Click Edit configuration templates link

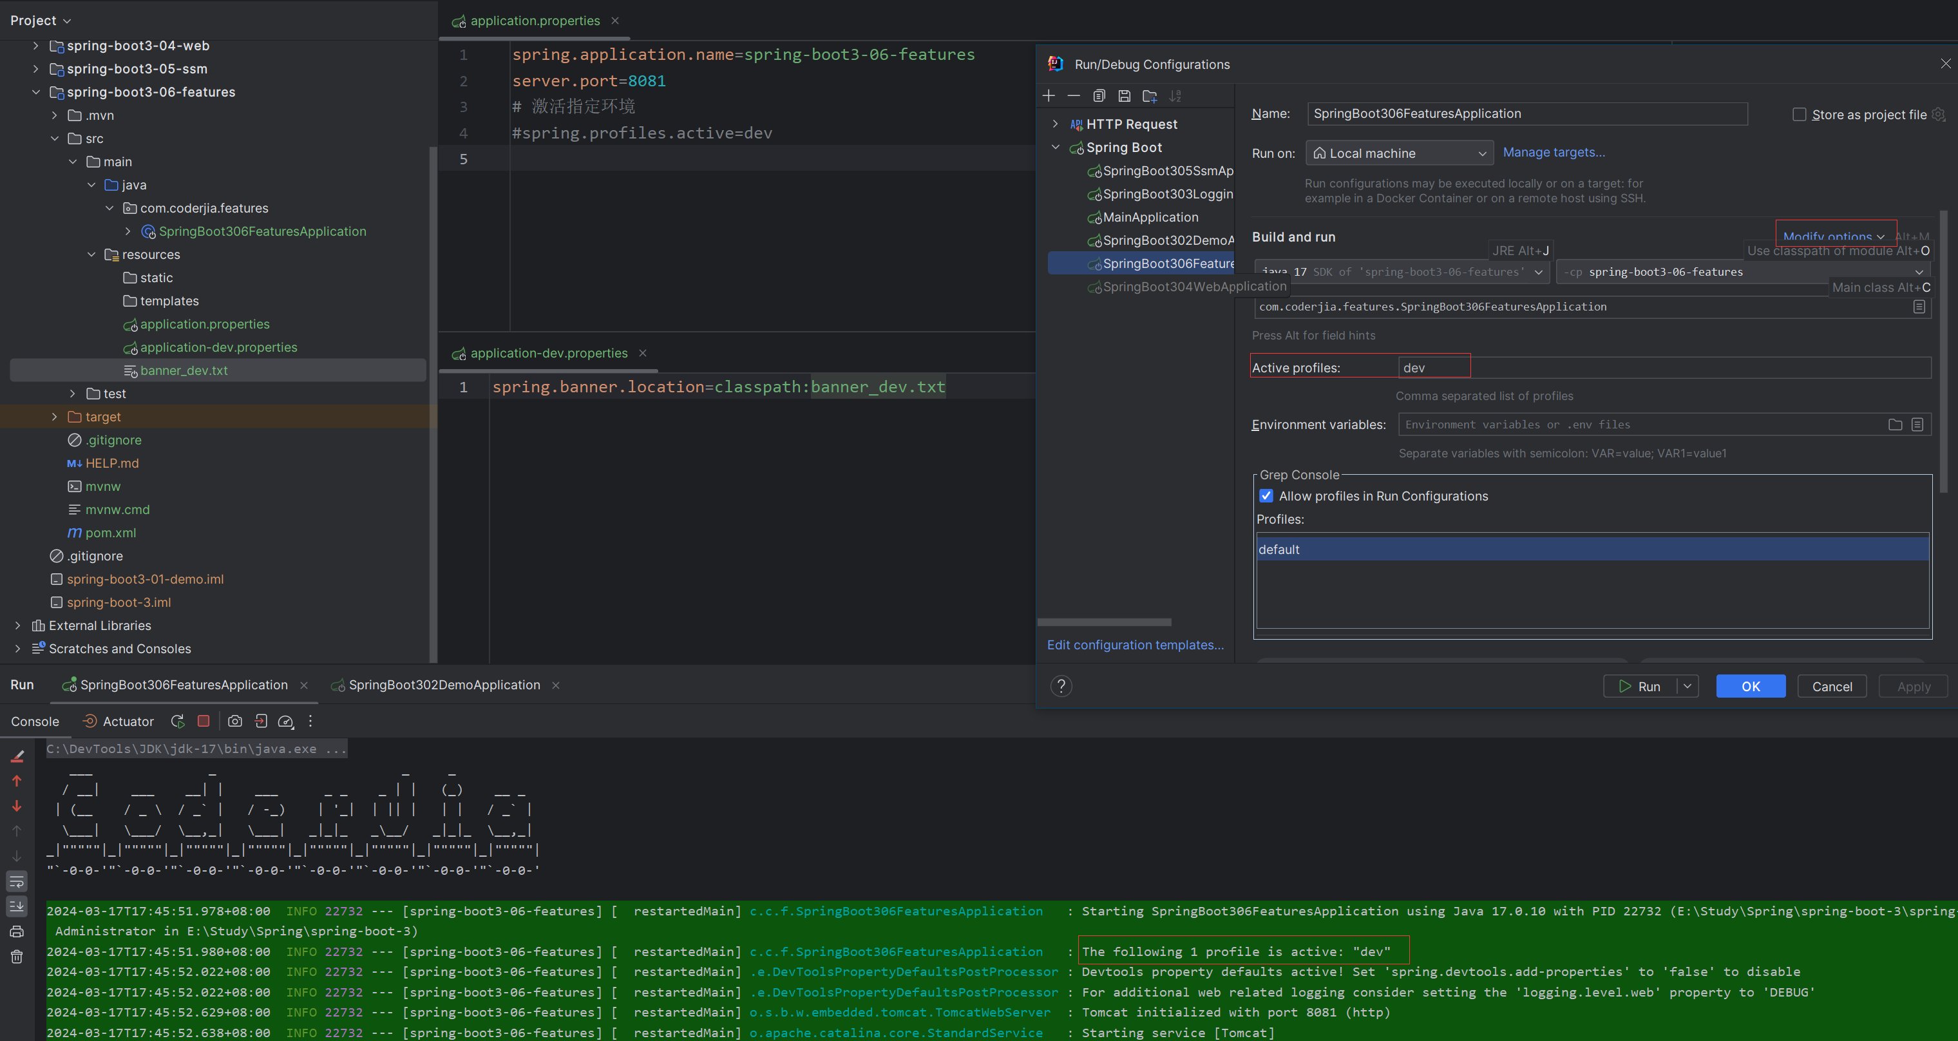pyautogui.click(x=1135, y=644)
